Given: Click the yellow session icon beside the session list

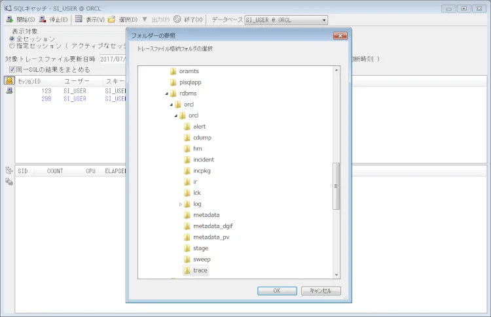Looking at the screenshot, I should coord(9,80).
